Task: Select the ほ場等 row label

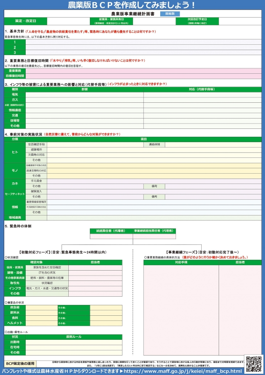Action: point(15,121)
